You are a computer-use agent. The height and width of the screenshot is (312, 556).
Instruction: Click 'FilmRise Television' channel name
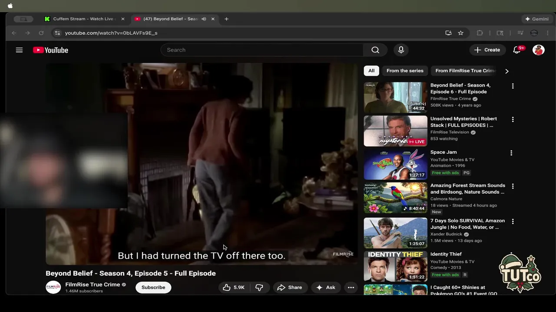[450, 132]
